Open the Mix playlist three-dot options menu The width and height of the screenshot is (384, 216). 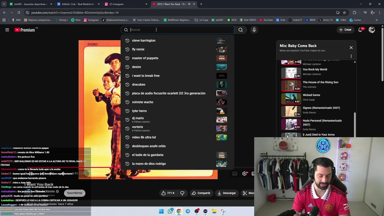(x=351, y=56)
